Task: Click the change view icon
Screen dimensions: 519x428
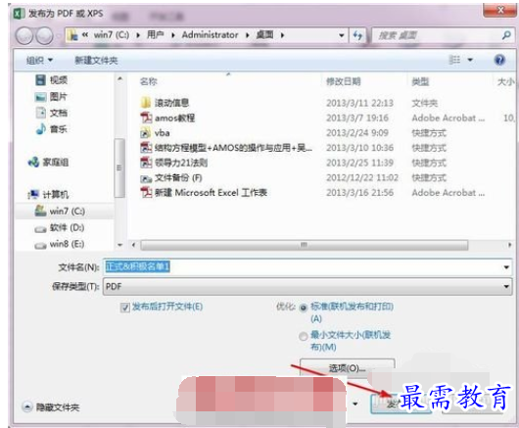Action: pos(454,60)
